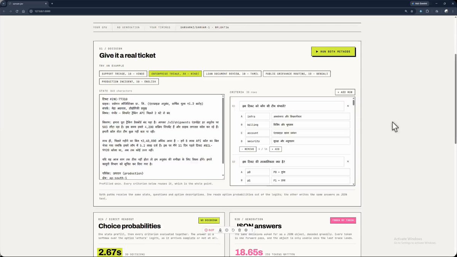The width and height of the screenshot is (457, 257).
Task: Click the trash icon in the recording toolbar
Action: click(x=240, y=230)
